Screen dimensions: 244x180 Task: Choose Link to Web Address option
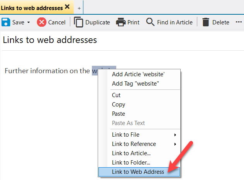point(138,172)
